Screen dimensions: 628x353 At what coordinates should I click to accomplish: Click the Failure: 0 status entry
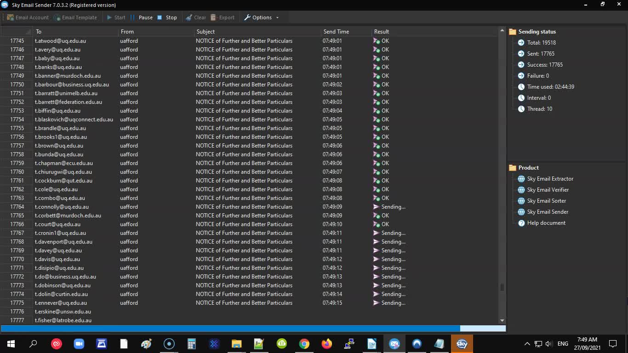[x=538, y=76]
